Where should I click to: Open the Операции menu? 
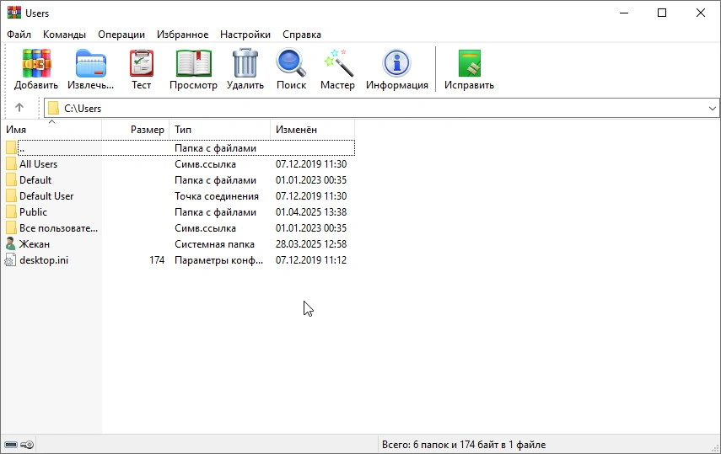point(121,35)
